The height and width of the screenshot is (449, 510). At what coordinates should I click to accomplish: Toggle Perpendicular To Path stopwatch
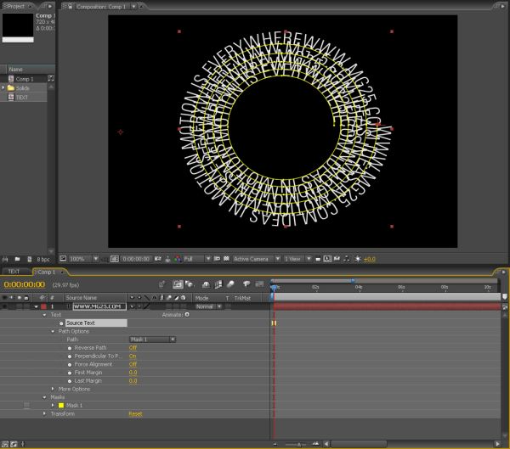(70, 356)
